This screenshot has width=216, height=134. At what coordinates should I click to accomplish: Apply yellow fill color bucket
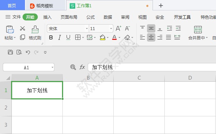click(x=103, y=37)
